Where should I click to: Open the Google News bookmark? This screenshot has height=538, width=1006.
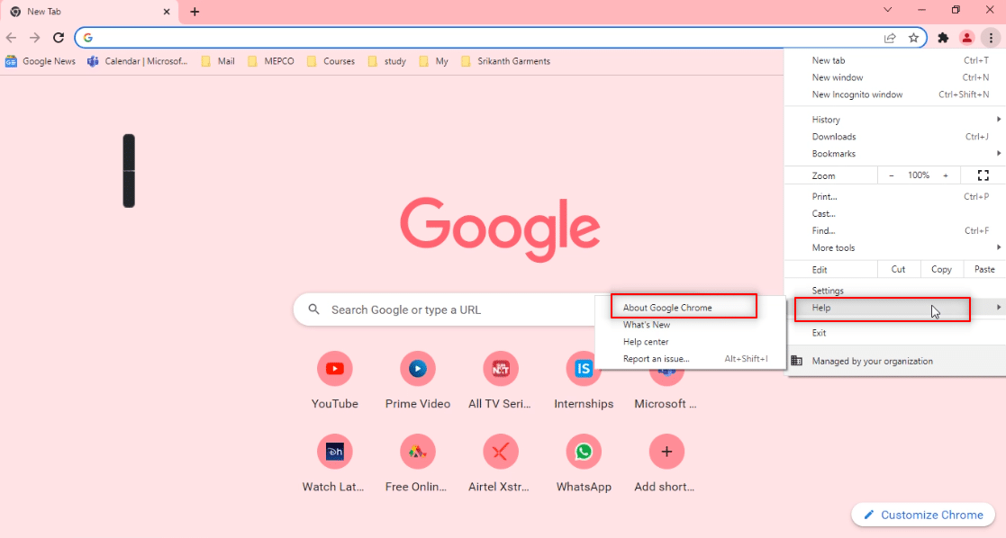41,61
